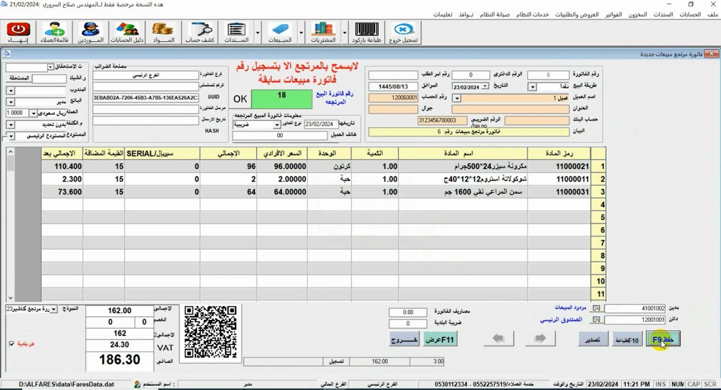Click the F9 حفظ (Save) button

663,339
